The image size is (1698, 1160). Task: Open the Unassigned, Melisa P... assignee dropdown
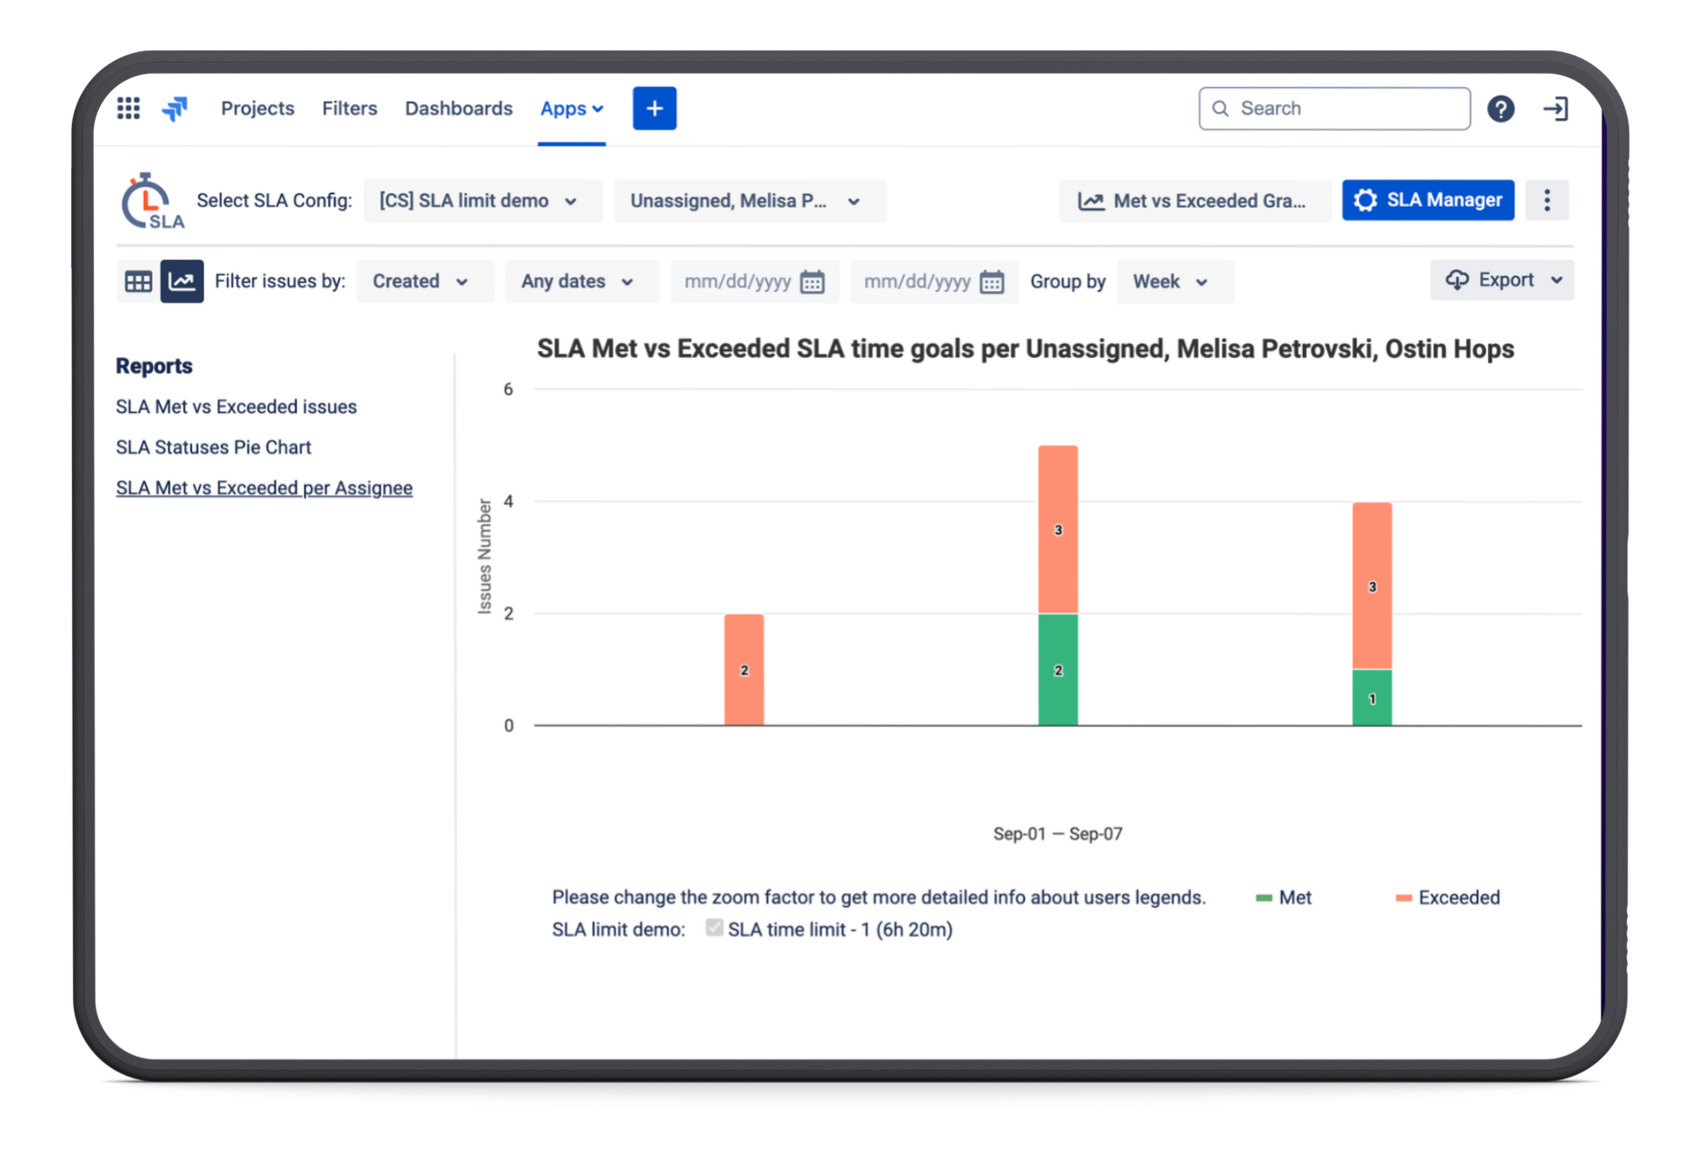point(750,201)
